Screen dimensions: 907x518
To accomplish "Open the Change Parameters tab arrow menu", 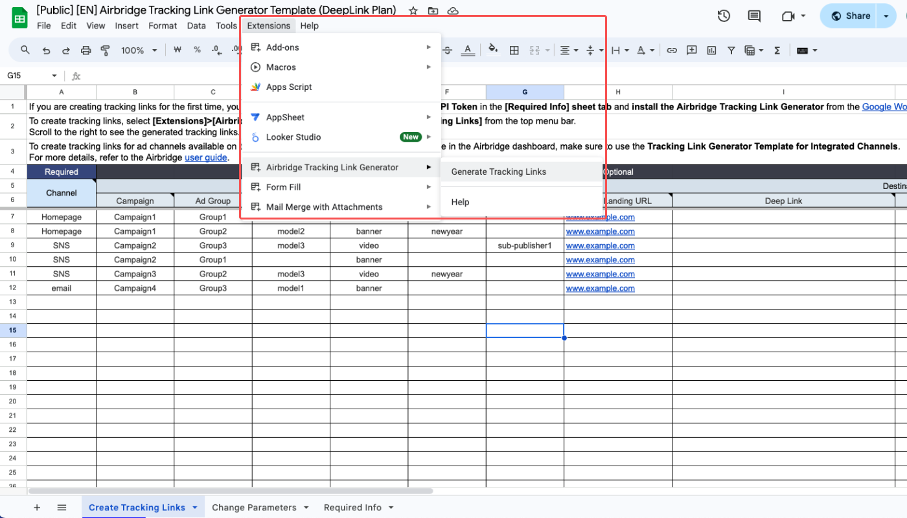I will 306,508.
